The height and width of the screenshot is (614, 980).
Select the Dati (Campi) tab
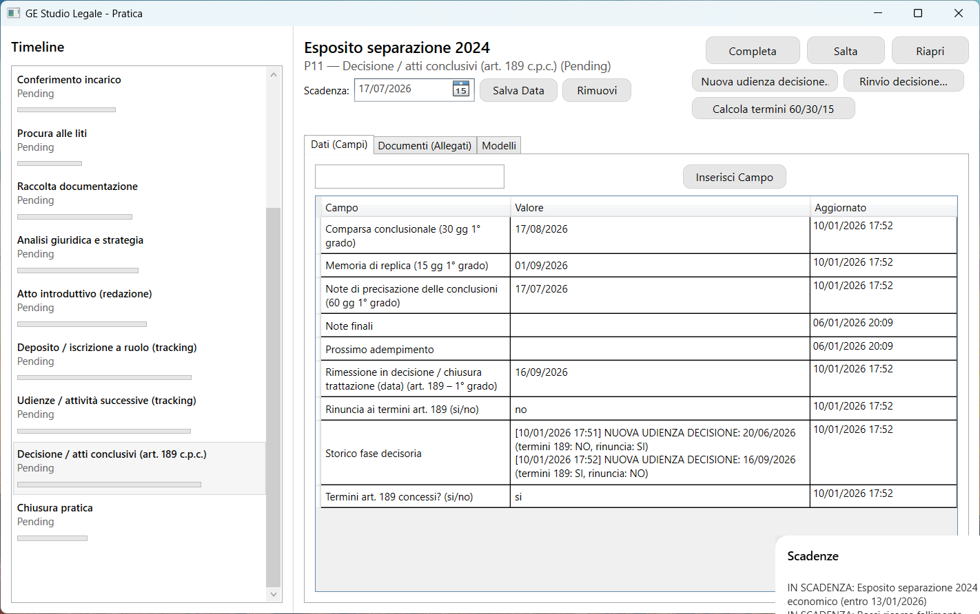point(339,145)
